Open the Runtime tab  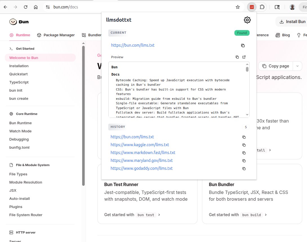pyautogui.click(x=20, y=35)
